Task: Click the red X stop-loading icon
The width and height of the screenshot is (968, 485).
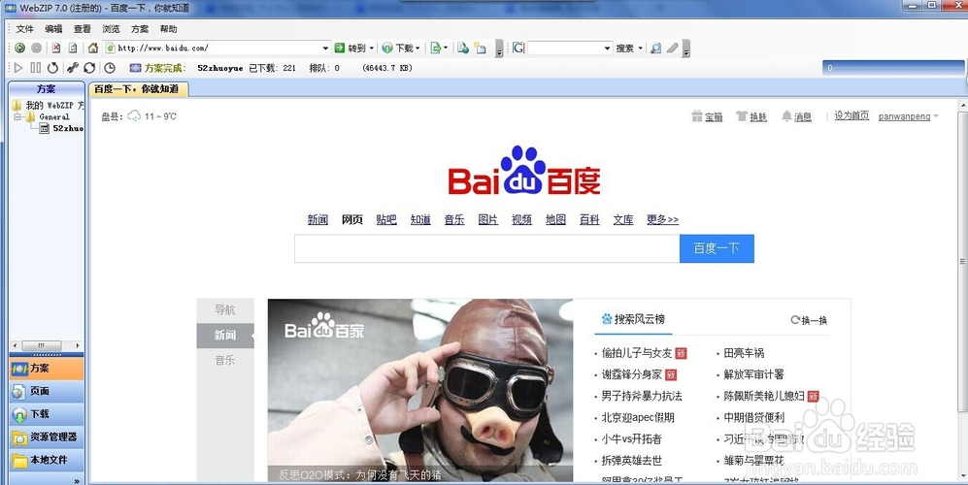Action: [56, 48]
